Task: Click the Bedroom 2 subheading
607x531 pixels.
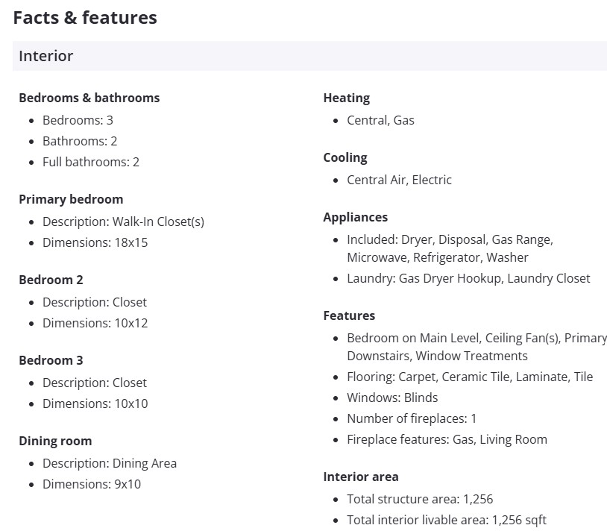Action: pos(51,280)
